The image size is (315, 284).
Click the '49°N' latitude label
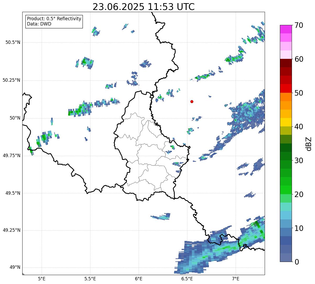click(x=15, y=267)
